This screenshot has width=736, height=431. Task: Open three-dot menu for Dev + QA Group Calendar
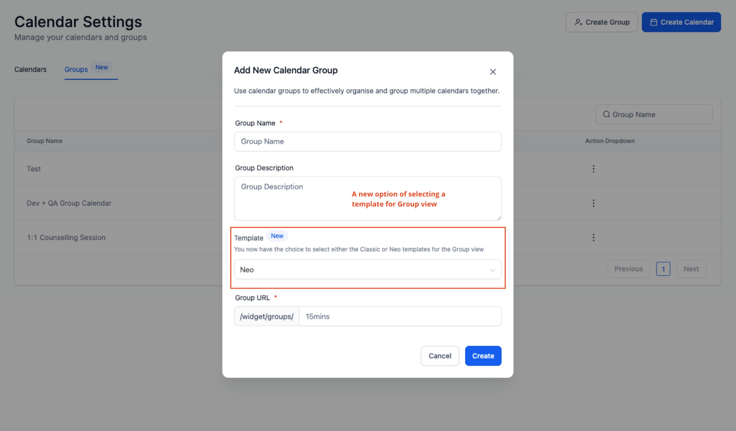pos(593,203)
